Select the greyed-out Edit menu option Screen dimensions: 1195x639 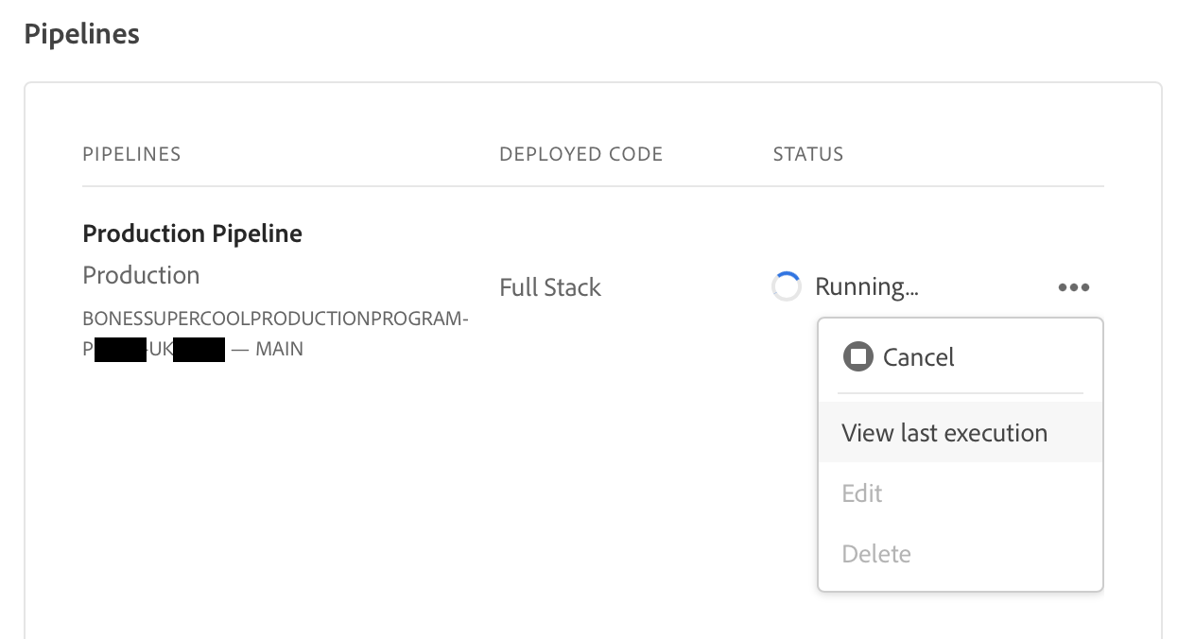[x=861, y=493]
